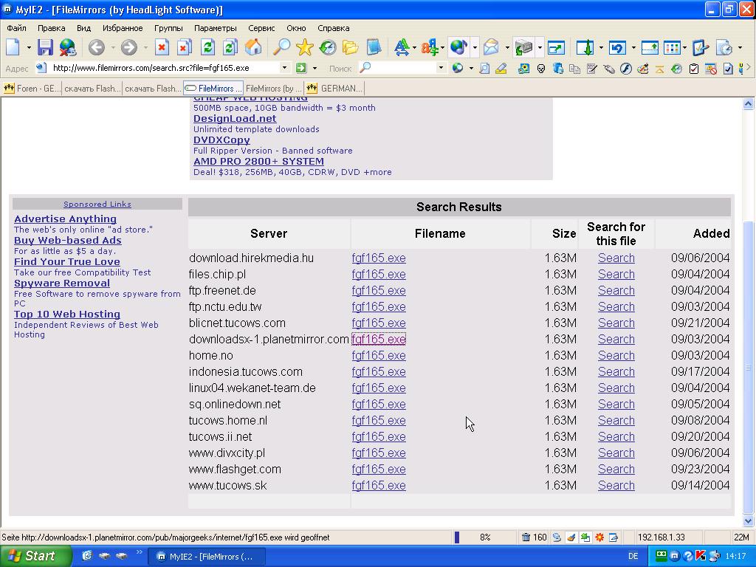Screen dimensions: 756x567
Task: Click the Save floppy disk icon
Action: point(45,47)
